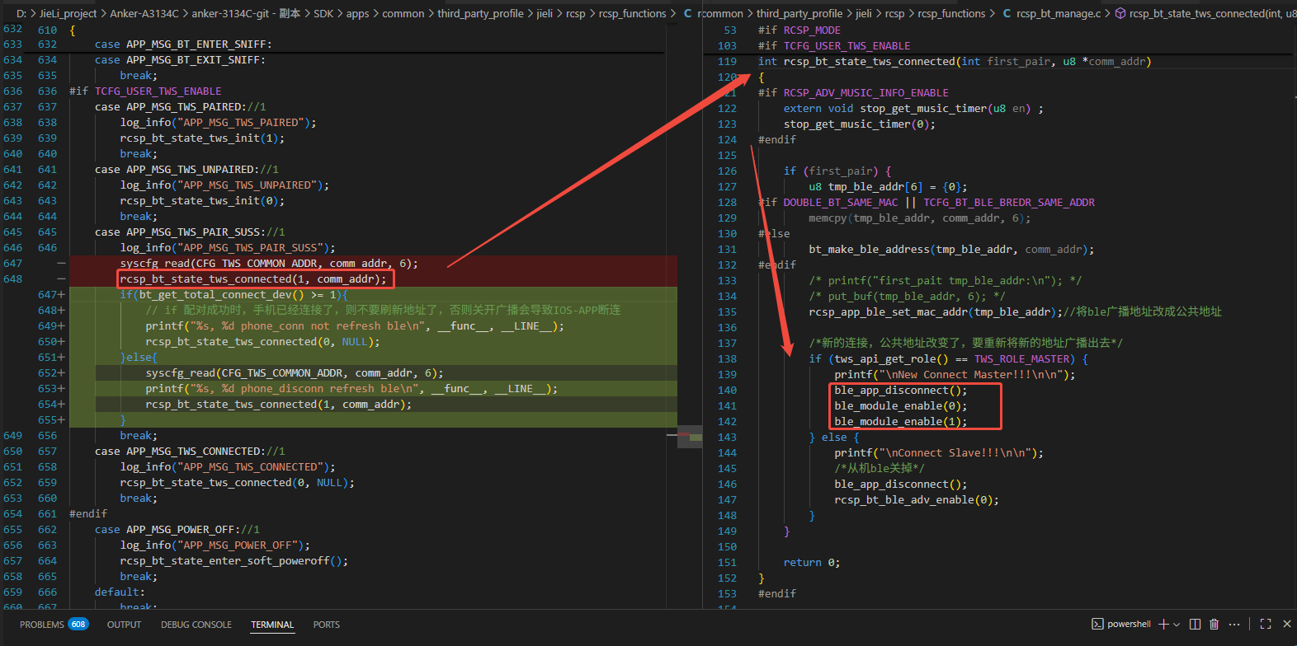Click the removed 'syscfg_read' line 647

pos(269,264)
